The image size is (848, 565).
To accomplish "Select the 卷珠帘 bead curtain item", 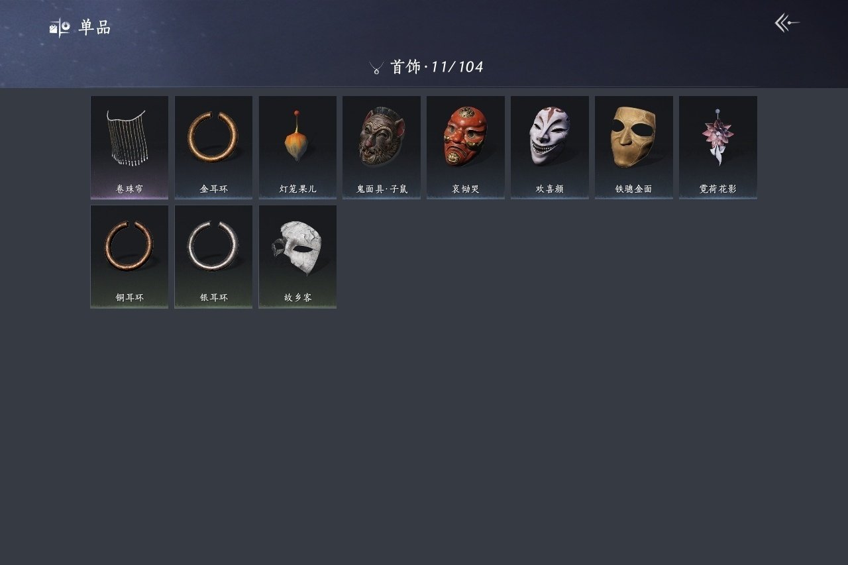I will (129, 147).
